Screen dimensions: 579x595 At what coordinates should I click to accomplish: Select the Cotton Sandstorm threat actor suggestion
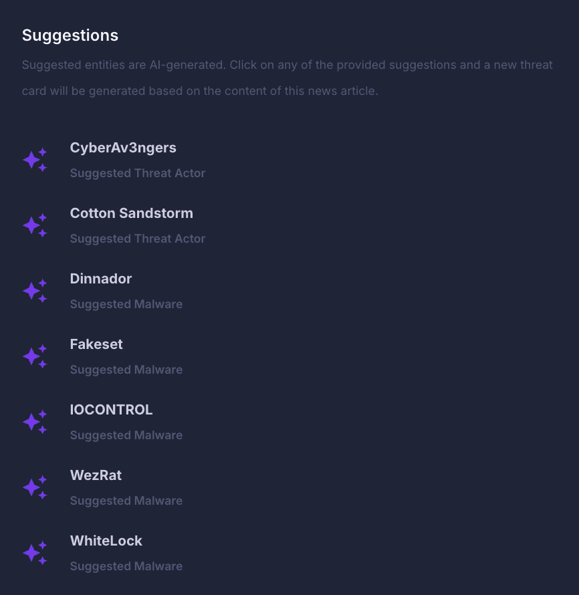(131, 213)
